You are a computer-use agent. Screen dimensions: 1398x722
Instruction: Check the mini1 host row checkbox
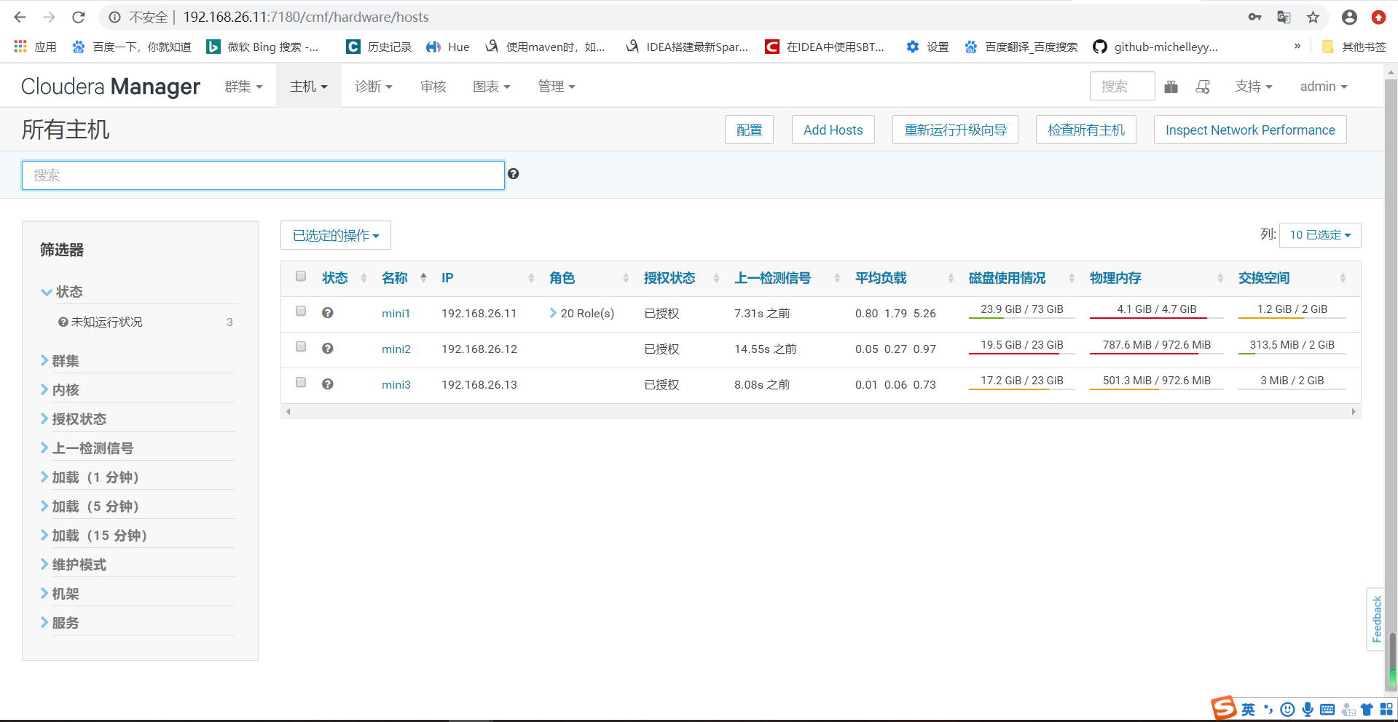(301, 311)
